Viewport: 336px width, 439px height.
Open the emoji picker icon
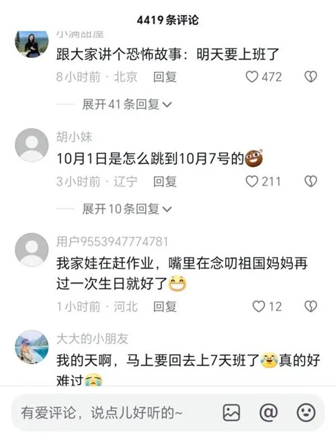point(306,413)
